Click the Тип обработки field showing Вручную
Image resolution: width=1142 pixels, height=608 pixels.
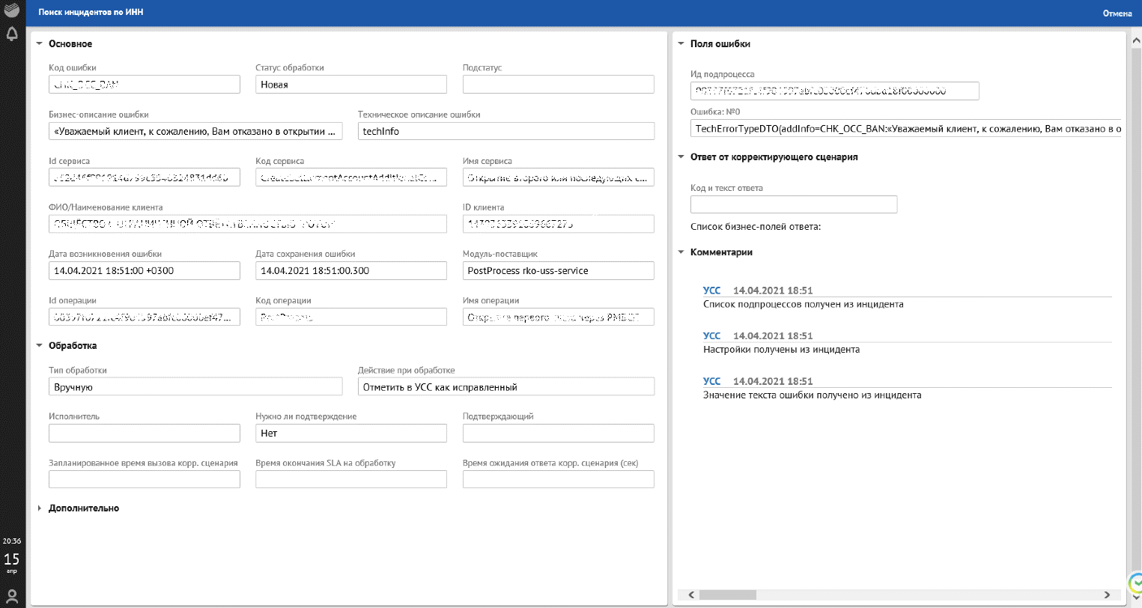(195, 387)
